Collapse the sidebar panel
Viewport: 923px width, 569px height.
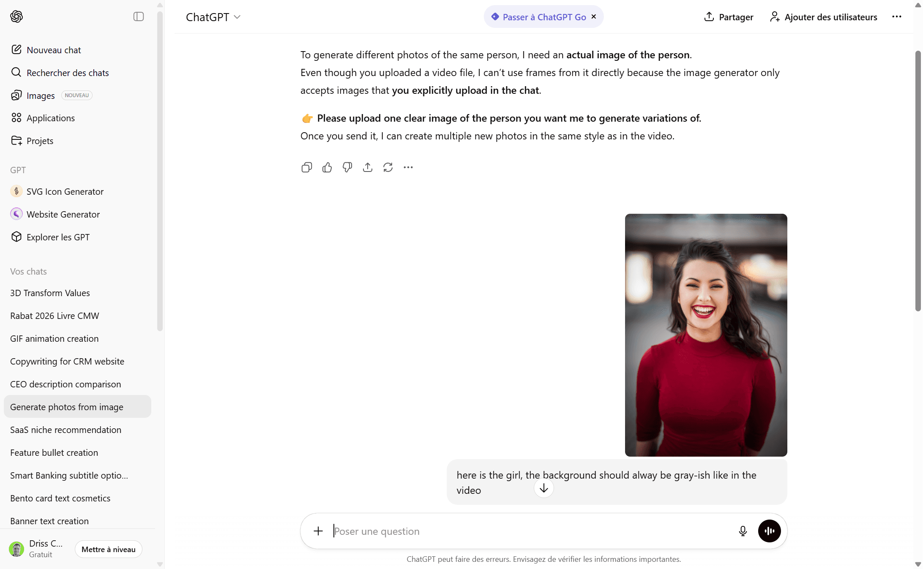139,16
